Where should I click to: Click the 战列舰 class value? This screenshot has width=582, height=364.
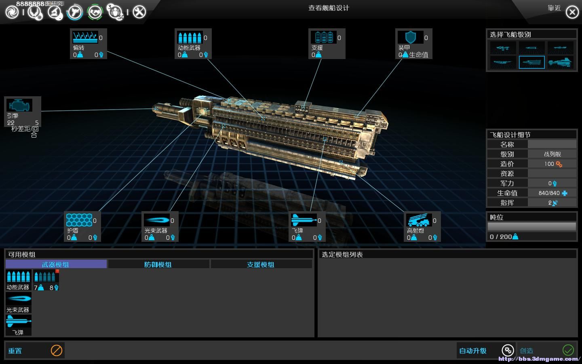pyautogui.click(x=552, y=154)
